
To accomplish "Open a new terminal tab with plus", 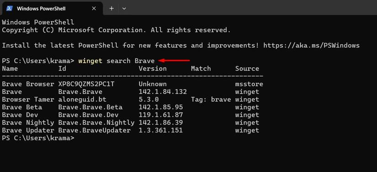I will (x=112, y=8).
